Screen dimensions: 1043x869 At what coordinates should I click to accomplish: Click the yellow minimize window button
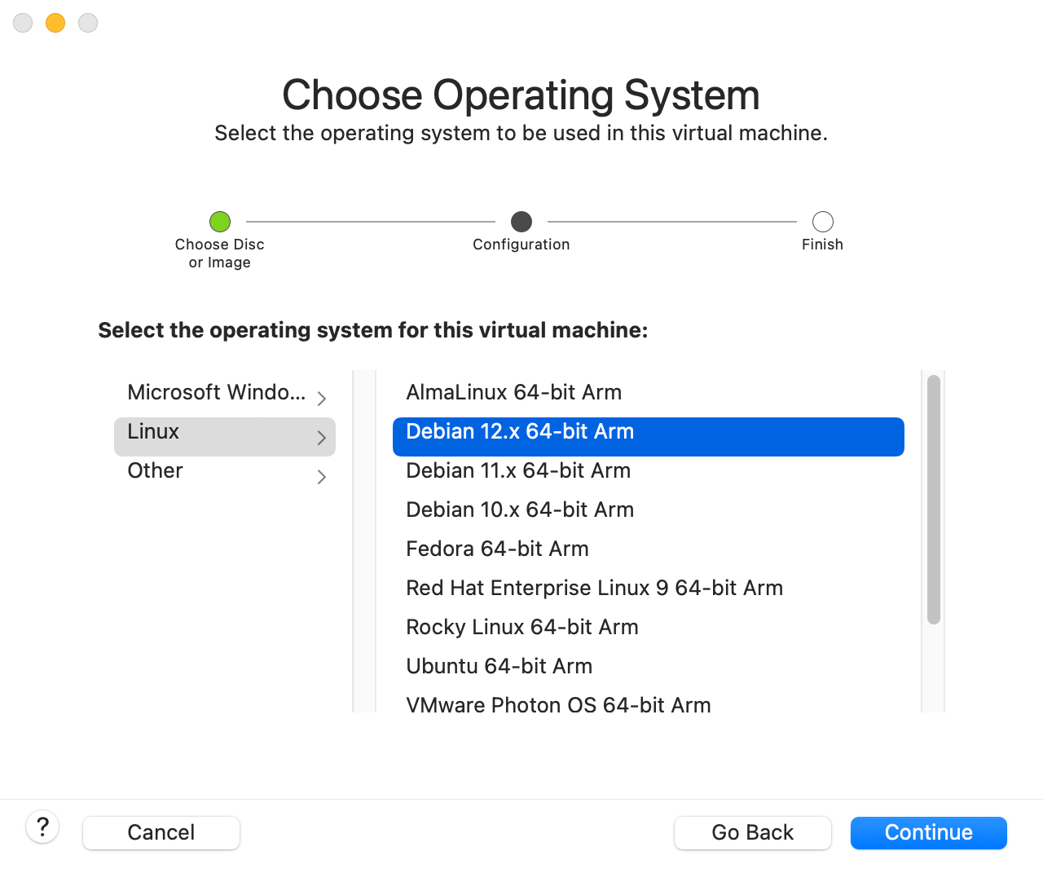point(55,23)
